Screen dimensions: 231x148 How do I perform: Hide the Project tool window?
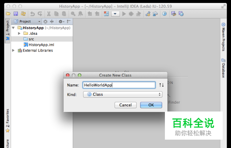(69, 21)
